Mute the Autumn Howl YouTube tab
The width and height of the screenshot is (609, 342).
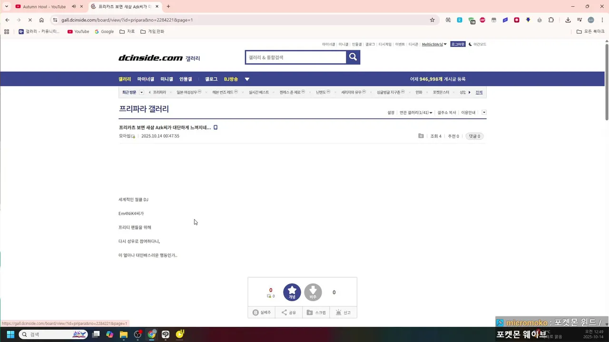coord(74,7)
